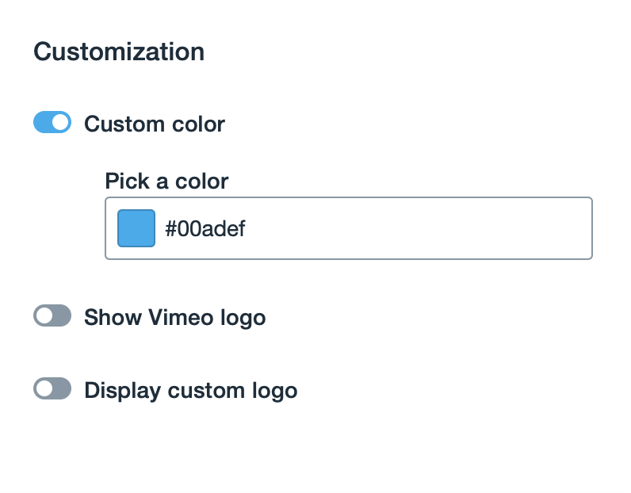Select the Pick a color label
The image size is (631, 493).
(166, 182)
